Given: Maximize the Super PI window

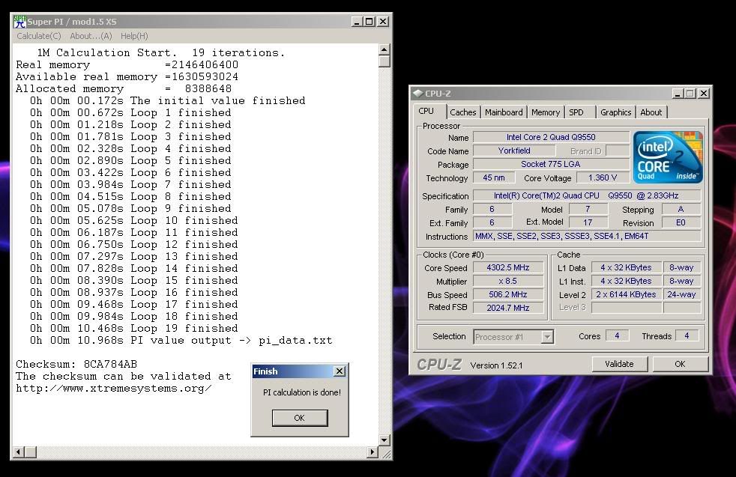Looking at the screenshot, I should click(x=369, y=22).
